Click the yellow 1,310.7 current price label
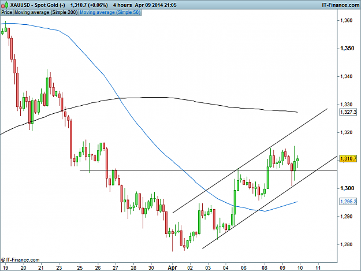 (x=348, y=159)
